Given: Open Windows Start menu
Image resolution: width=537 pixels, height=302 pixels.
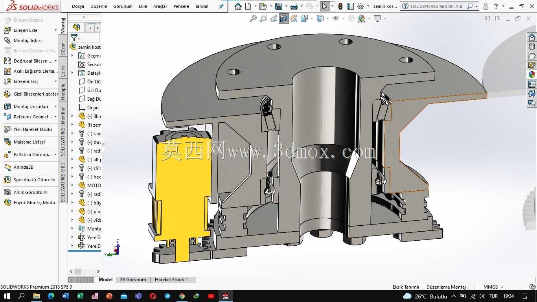Looking at the screenshot, I should (7, 296).
